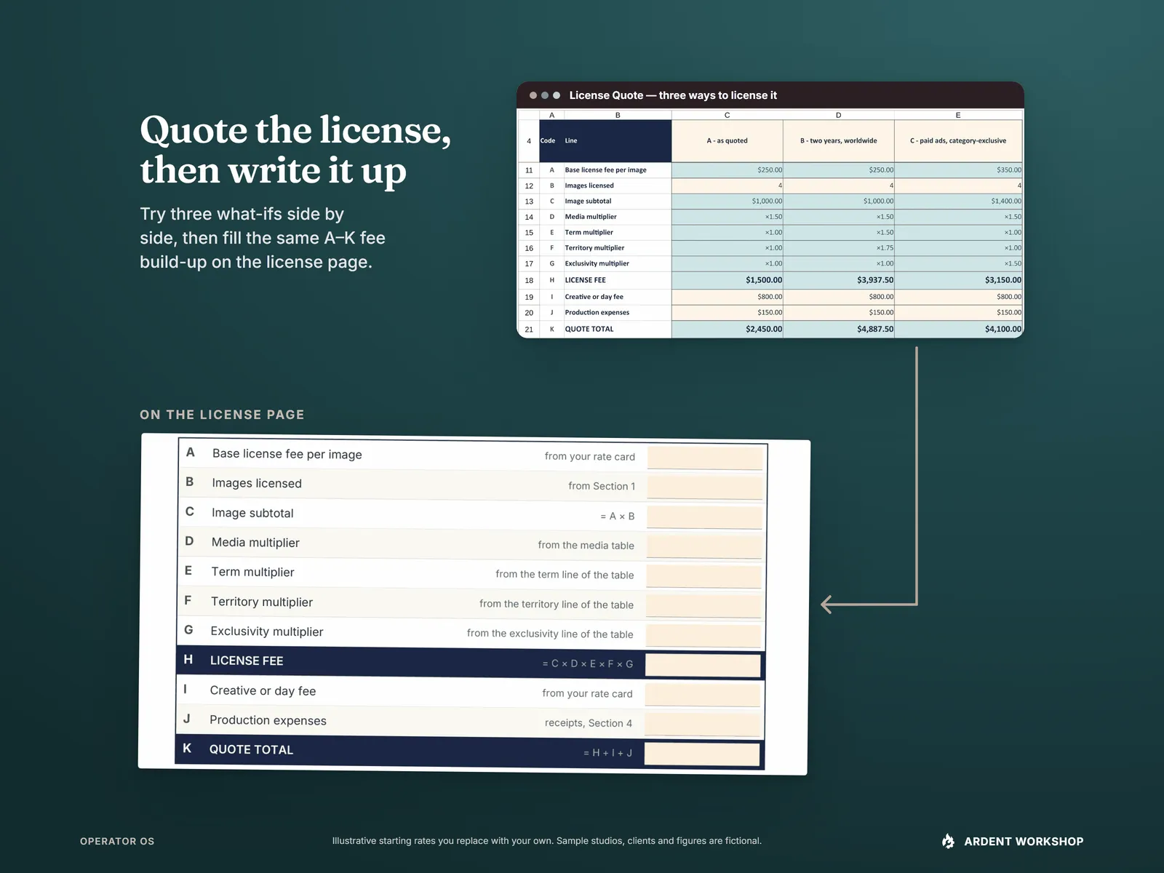Select spreadsheet row number 18
Image resolution: width=1164 pixels, height=873 pixels.
[529, 280]
